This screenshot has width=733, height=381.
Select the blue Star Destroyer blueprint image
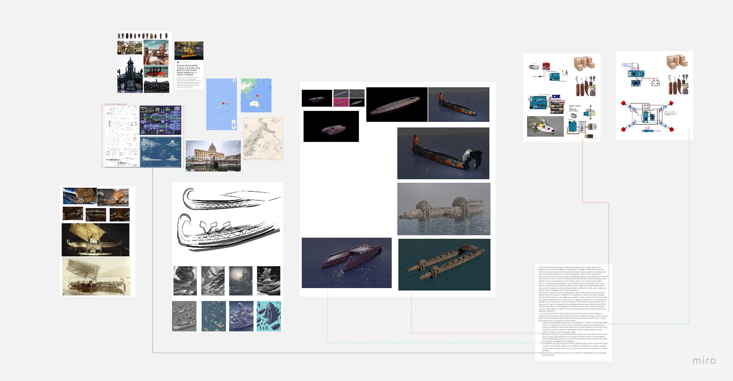pos(160,152)
